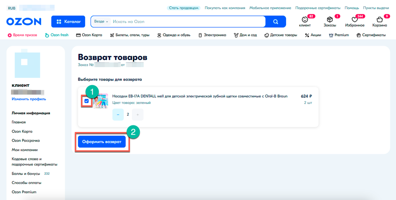Increase return quantity with plus button

(138, 114)
